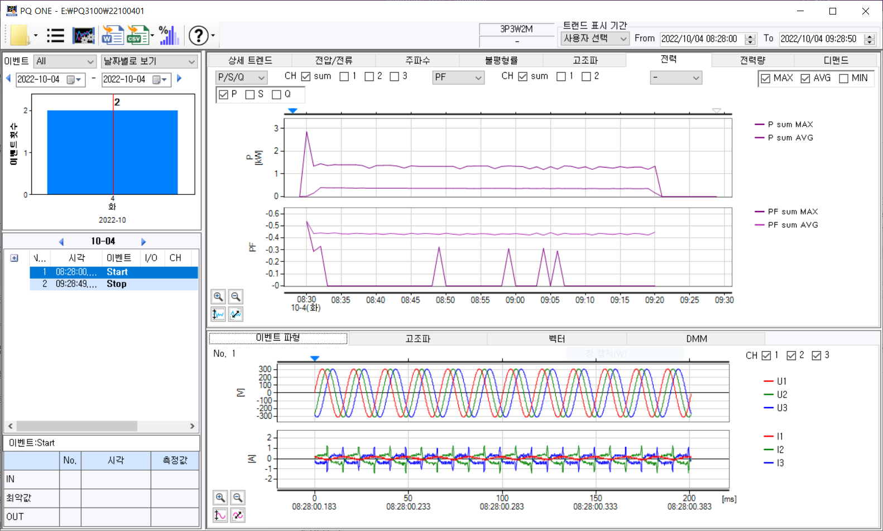Click waveform vertical axis scale icon

click(x=220, y=515)
